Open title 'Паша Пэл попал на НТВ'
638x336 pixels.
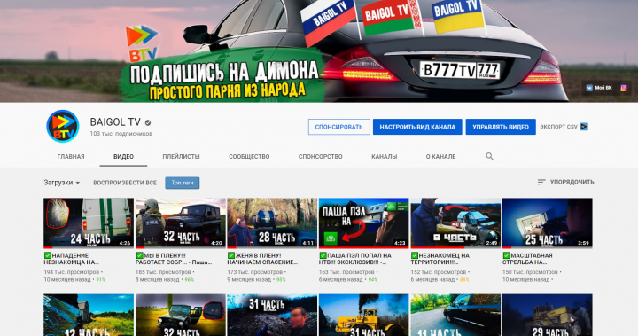(x=355, y=259)
